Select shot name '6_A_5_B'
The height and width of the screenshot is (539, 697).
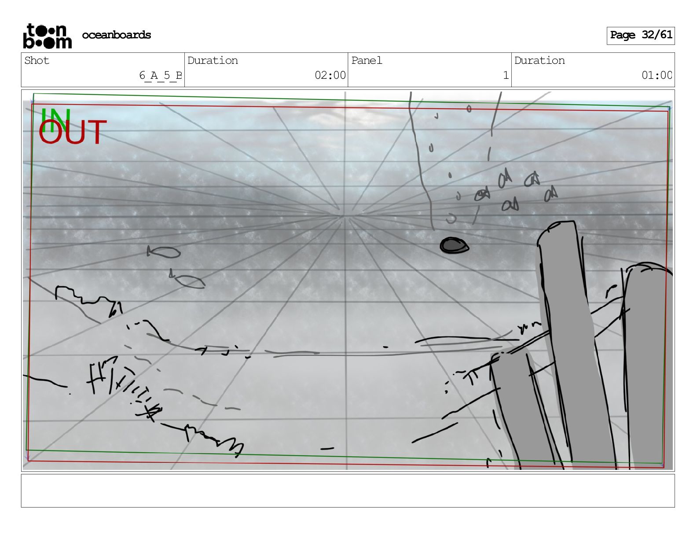(160, 75)
